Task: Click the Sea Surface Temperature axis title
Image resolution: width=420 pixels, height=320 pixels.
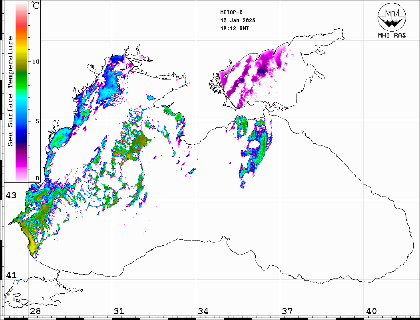Action: tap(11, 91)
